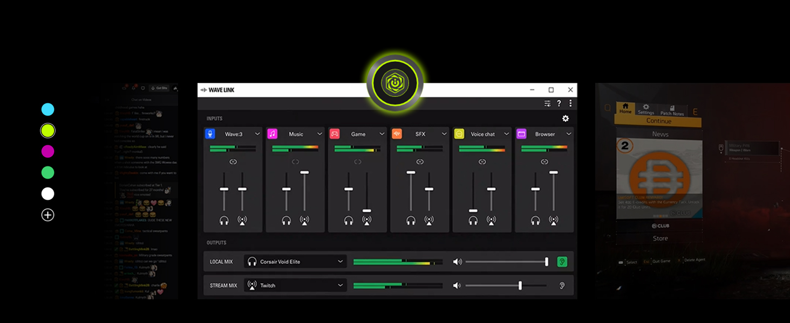Click the red Game controller icon
Image resolution: width=790 pixels, height=323 pixels.
point(335,134)
